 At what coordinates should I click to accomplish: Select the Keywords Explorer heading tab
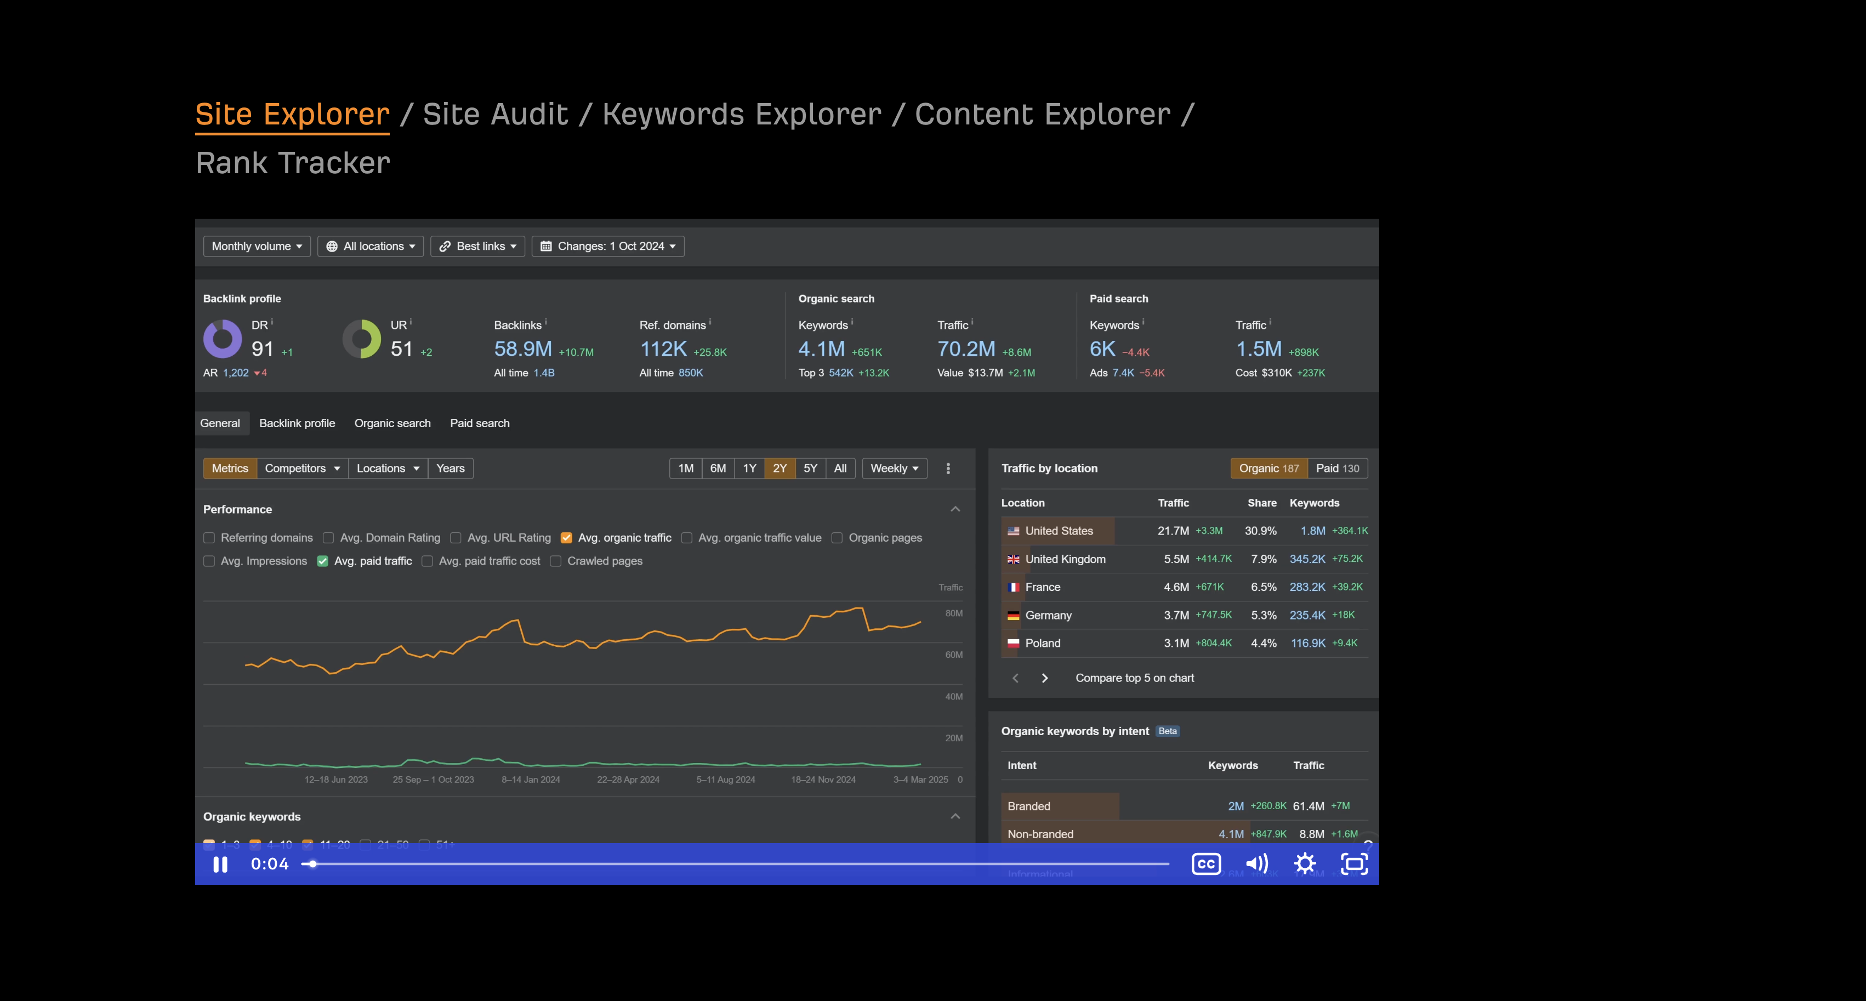point(742,115)
